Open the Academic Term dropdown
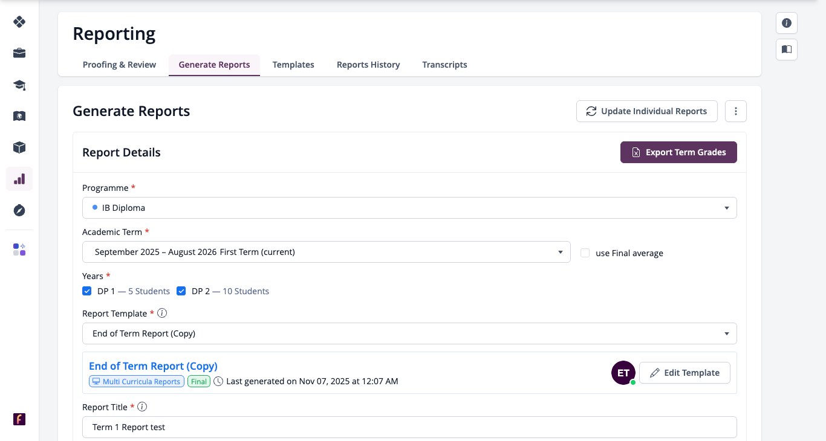Screen dimensions: 826x441 pos(327,252)
